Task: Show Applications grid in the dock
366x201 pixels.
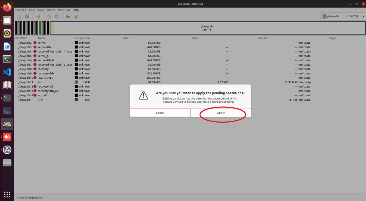Action: pyautogui.click(x=7, y=194)
